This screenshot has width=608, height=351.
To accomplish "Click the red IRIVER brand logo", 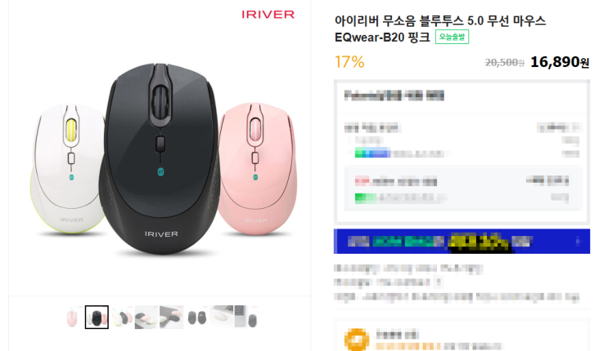I will [268, 15].
